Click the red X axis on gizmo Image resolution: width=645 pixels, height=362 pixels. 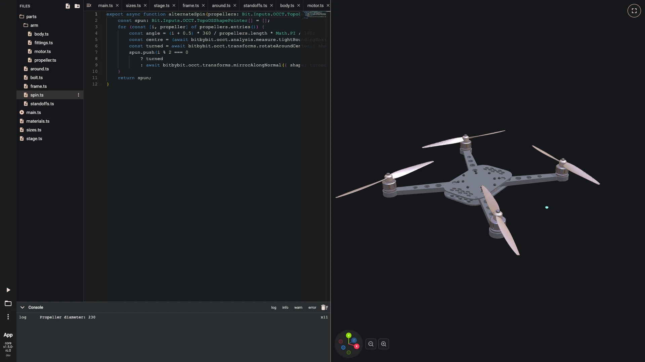(x=356, y=346)
